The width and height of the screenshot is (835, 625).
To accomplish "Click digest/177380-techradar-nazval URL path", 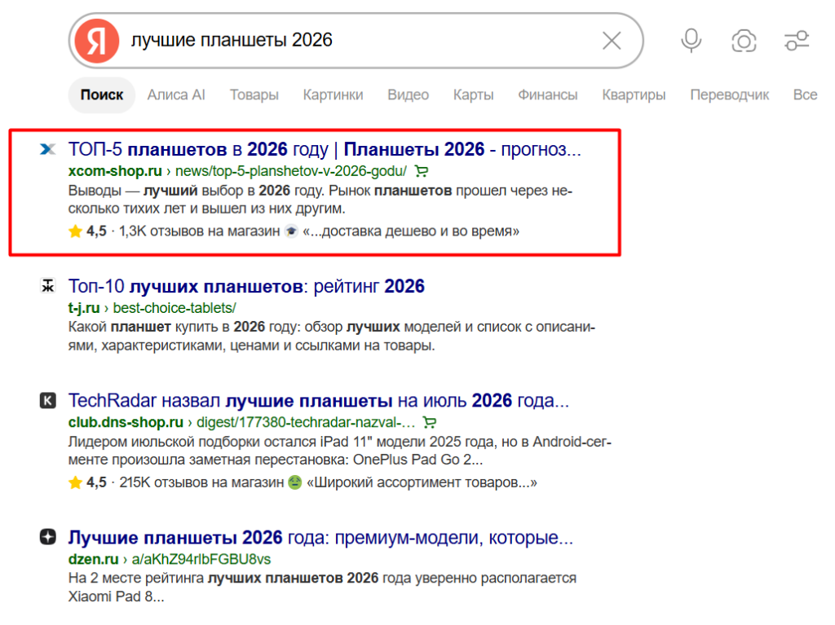I will pos(306,423).
